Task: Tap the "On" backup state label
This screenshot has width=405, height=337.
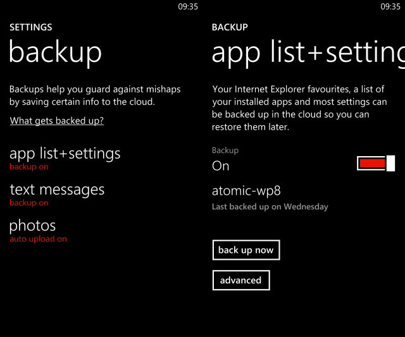Action: pos(220,166)
